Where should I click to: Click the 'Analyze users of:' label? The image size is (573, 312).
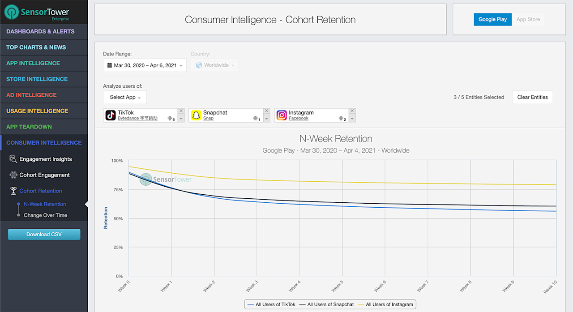tap(123, 86)
